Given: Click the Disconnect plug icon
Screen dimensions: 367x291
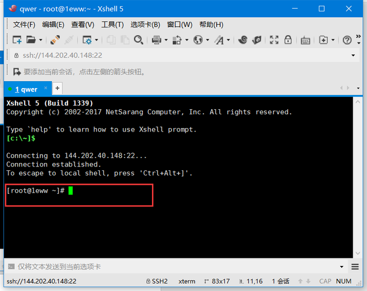Looking at the screenshot, I should (55, 40).
